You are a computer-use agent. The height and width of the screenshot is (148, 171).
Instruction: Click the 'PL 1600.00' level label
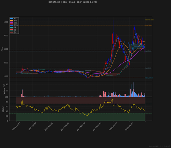(148, 68)
